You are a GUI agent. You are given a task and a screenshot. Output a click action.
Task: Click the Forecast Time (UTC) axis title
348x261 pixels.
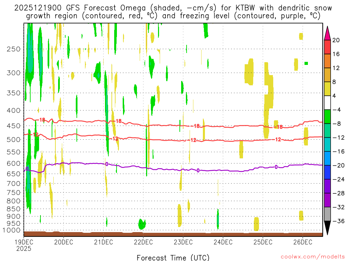tap(173, 258)
